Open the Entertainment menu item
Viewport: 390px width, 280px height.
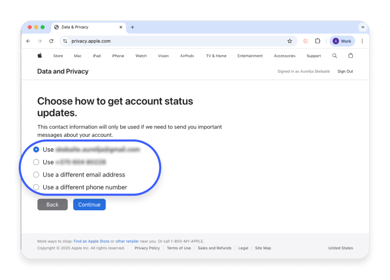coord(250,56)
